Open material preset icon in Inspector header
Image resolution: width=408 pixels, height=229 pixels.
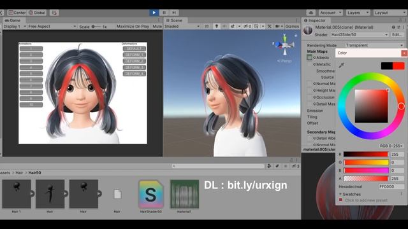click(398, 27)
